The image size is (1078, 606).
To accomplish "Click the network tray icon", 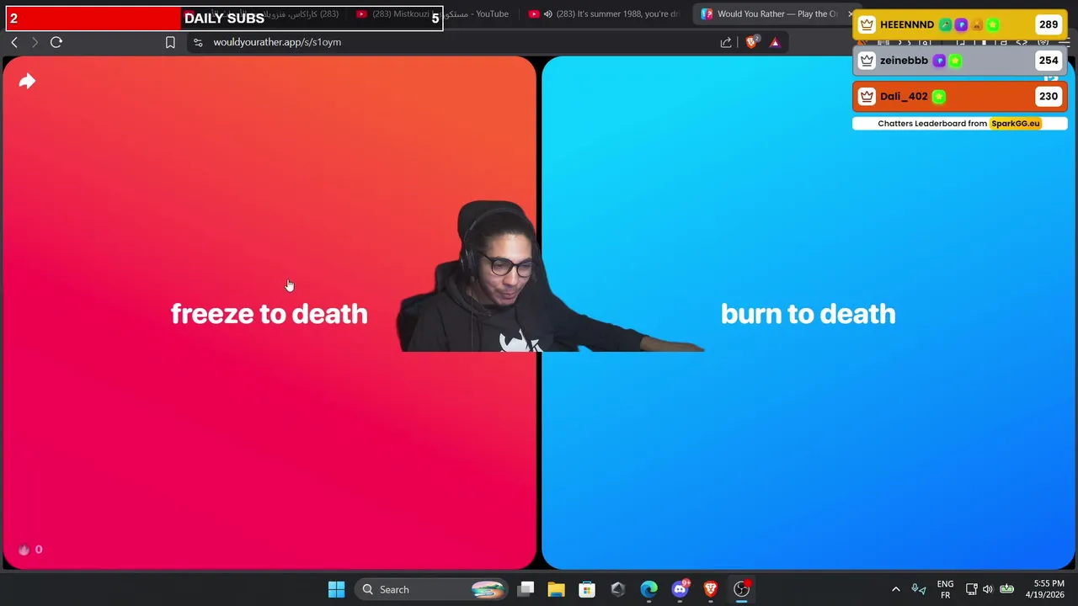I will click(x=971, y=589).
